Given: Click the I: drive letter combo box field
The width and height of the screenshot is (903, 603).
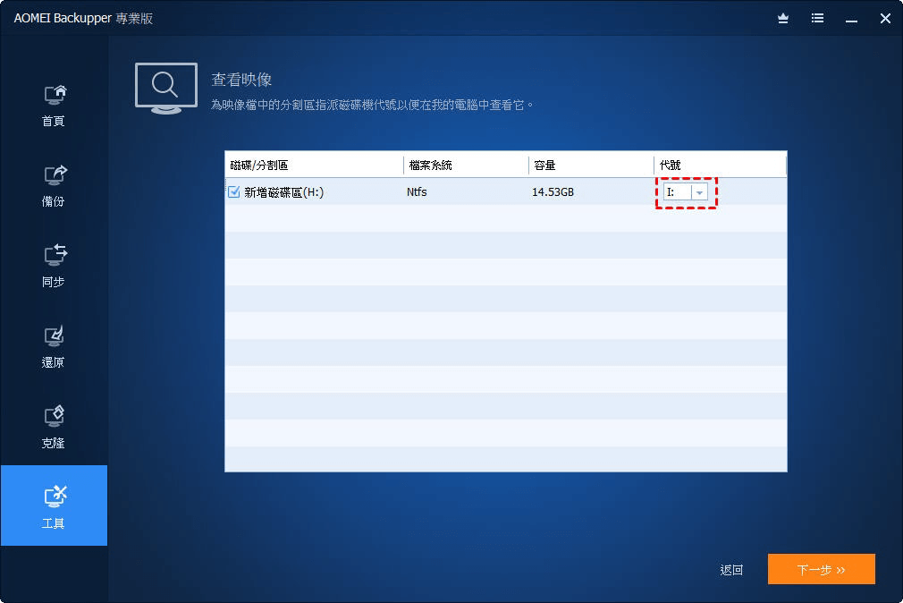Looking at the screenshot, I should point(686,192).
